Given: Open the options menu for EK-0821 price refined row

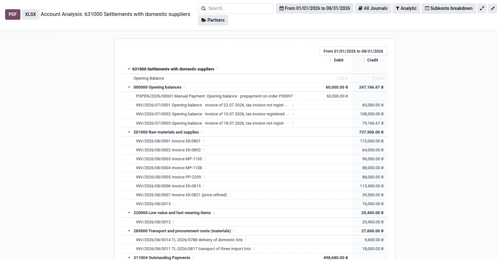Looking at the screenshot, I should point(230,195).
